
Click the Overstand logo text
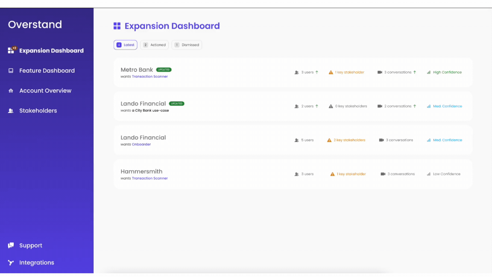(x=35, y=24)
